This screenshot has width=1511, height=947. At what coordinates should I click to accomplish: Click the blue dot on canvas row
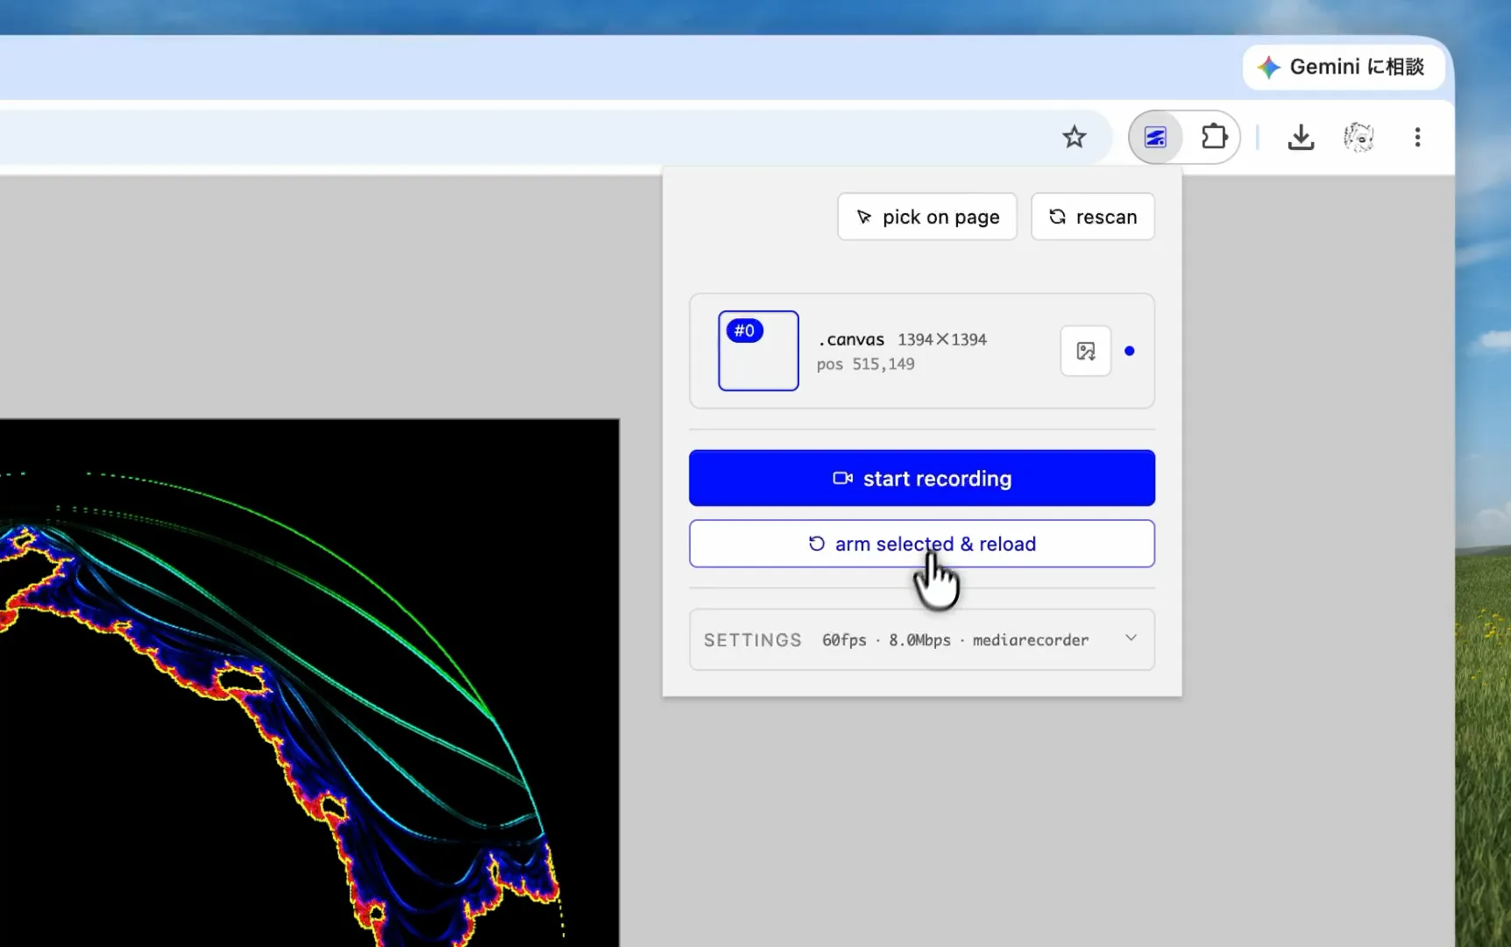point(1130,351)
